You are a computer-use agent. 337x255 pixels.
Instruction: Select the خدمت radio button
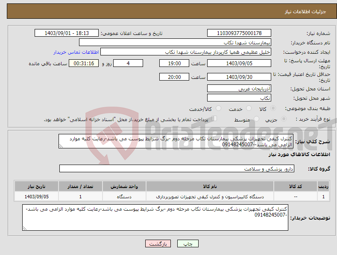(x=249, y=108)
